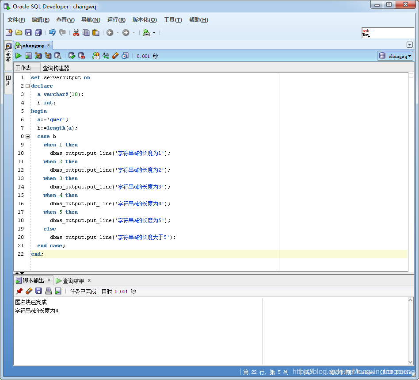The image size is (419, 380).
Task: Click output line 字符串a的长度为4
Action: 37,311
